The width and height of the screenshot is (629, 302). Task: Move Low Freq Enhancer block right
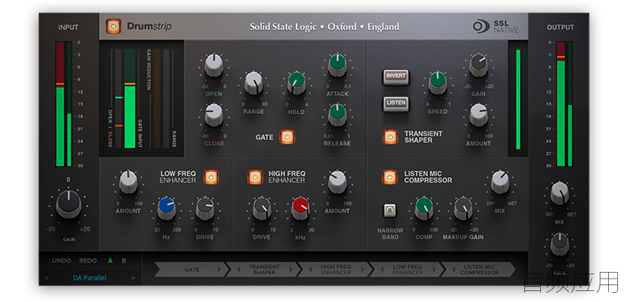pos(434,269)
